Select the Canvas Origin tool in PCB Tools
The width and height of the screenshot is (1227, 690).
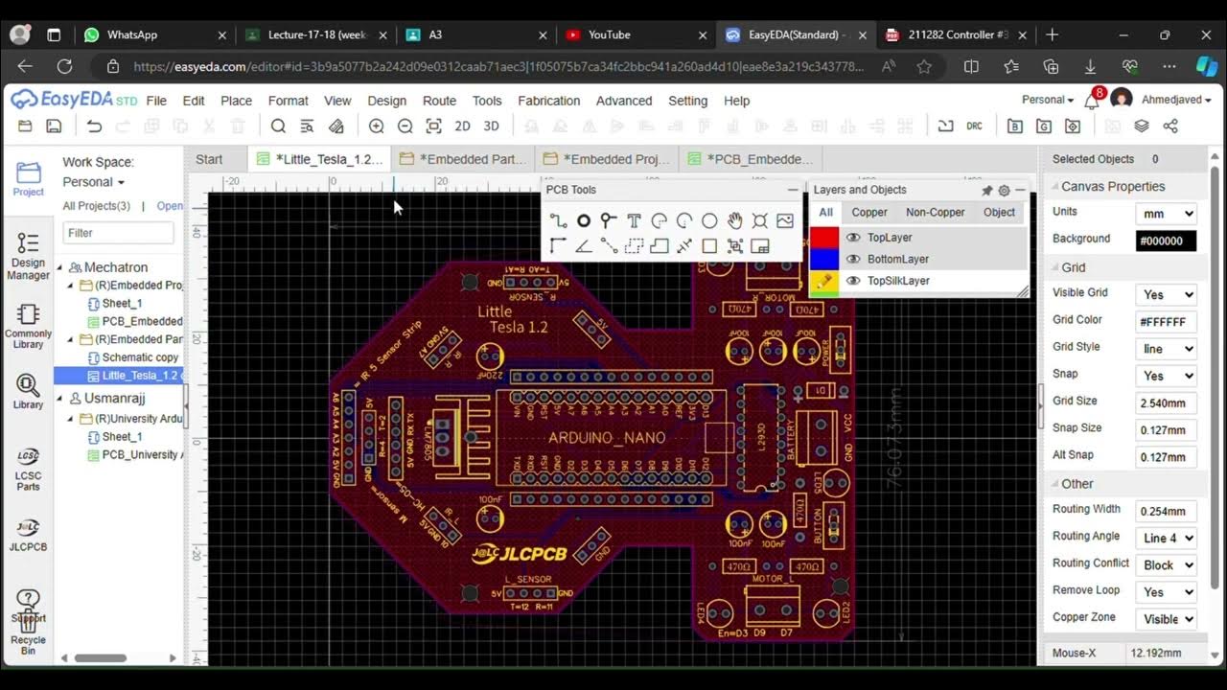(558, 246)
